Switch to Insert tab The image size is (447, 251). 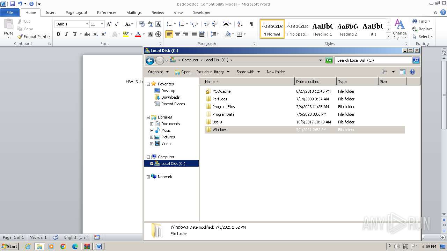pos(51,13)
